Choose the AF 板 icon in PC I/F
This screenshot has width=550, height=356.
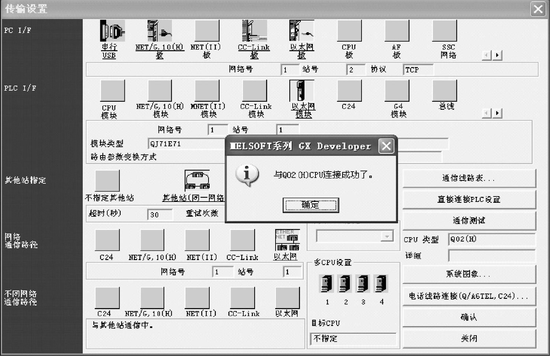397,31
